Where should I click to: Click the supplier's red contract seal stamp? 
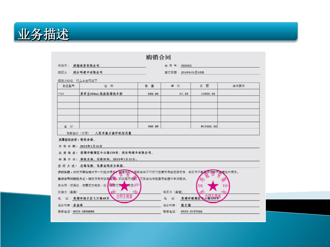[x=124, y=186]
